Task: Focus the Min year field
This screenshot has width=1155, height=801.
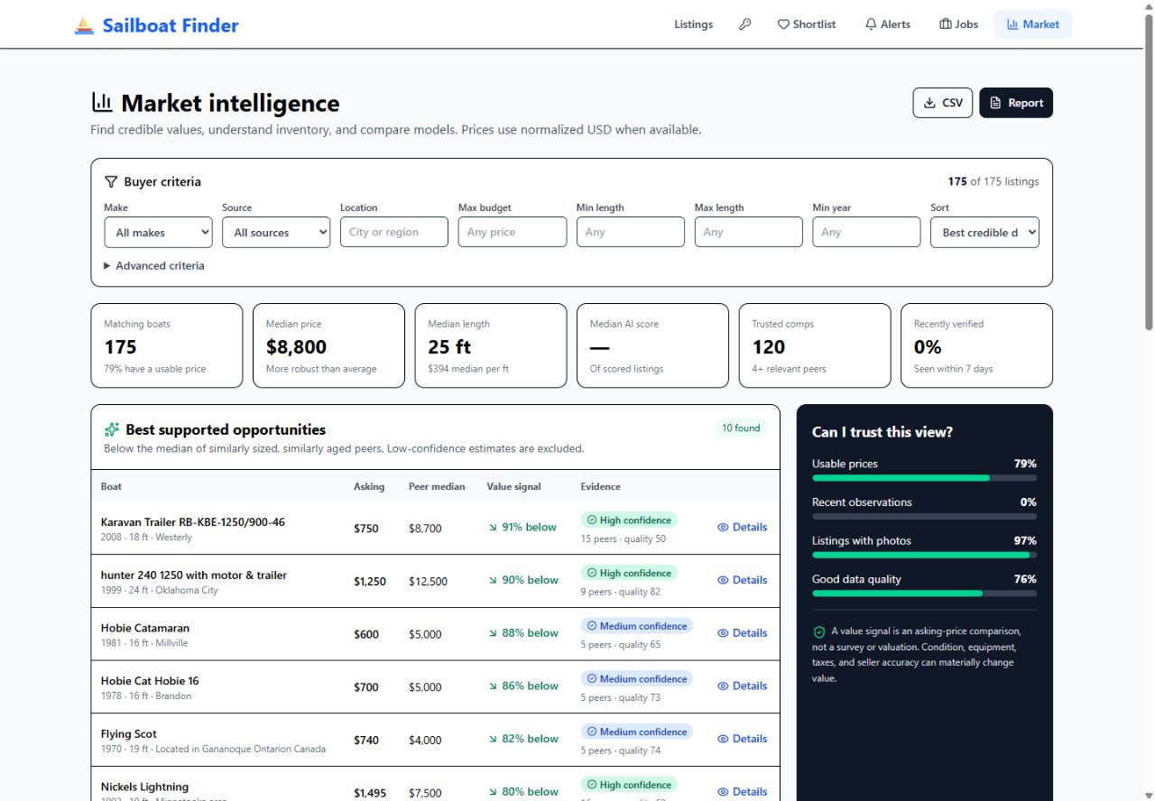Action: pos(866,232)
